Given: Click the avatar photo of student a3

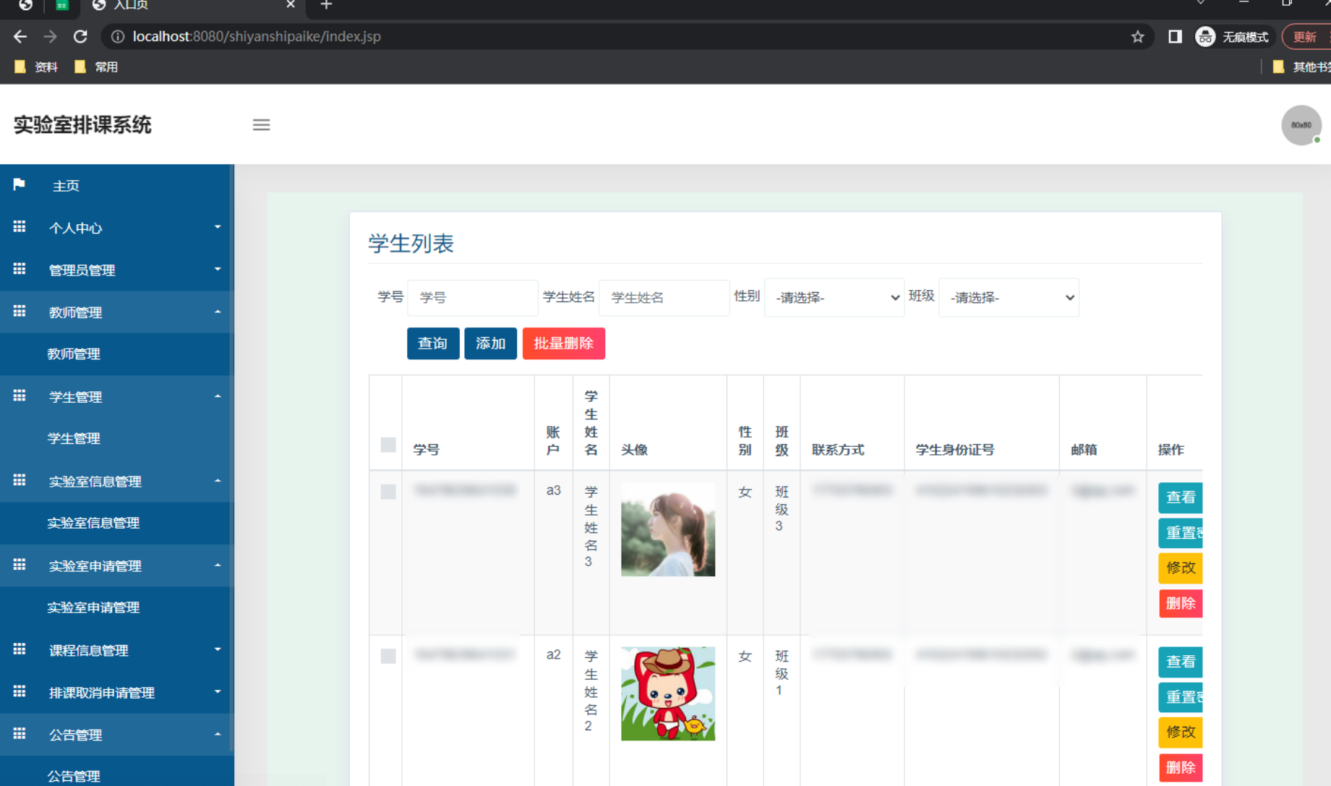Looking at the screenshot, I should [667, 529].
